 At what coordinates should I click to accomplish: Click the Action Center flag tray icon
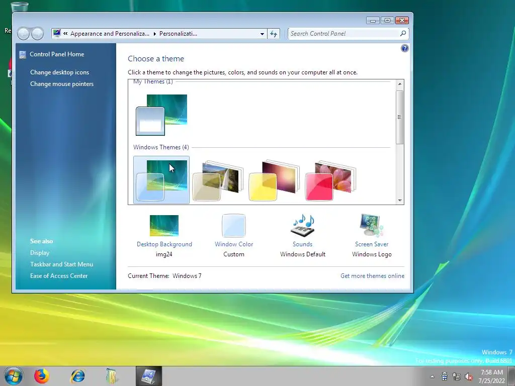tap(445, 376)
